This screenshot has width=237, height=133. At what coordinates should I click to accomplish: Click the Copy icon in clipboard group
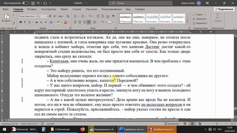click(13, 19)
